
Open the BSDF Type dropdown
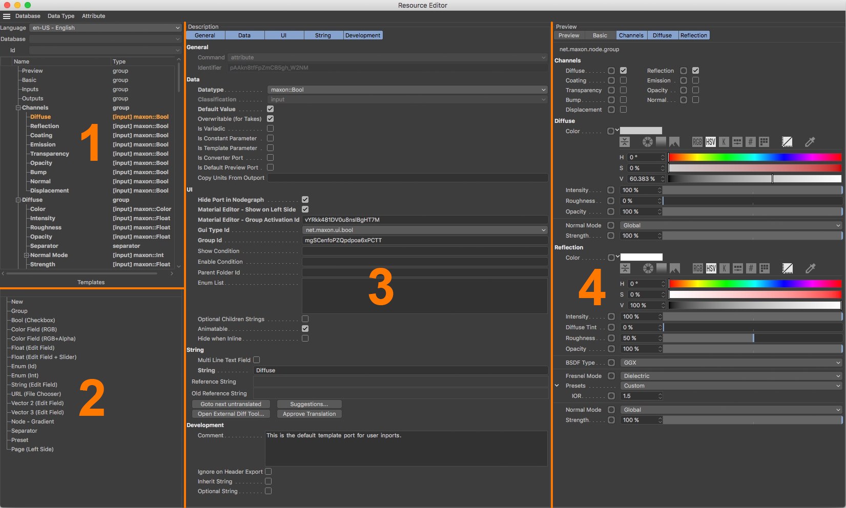(x=731, y=363)
